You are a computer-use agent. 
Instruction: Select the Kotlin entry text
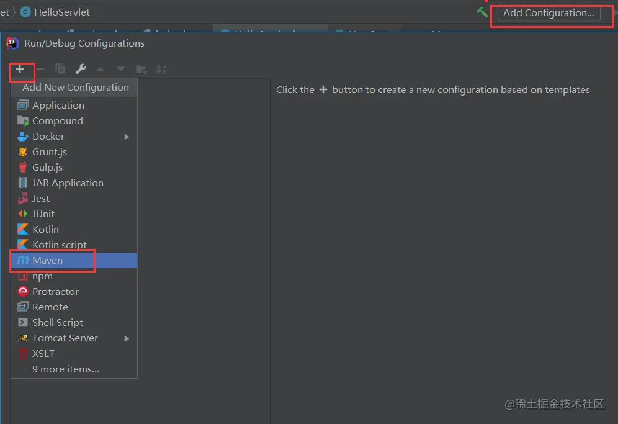pos(46,229)
